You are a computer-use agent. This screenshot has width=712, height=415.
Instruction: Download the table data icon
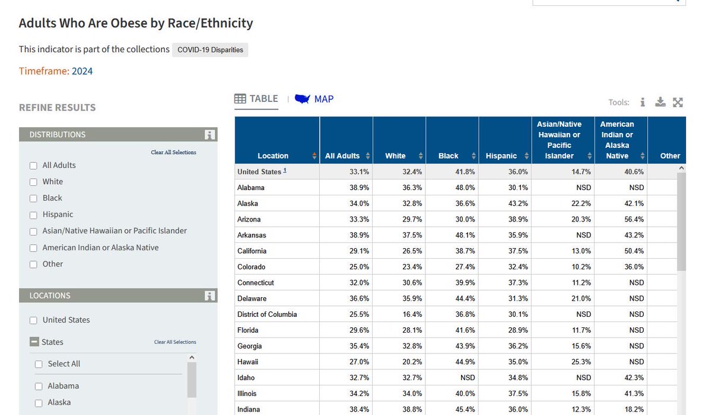[x=660, y=102]
